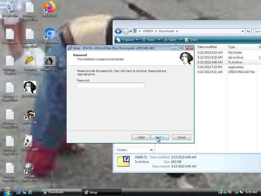
Task: Open the address bar history dropdown
Action: (243, 31)
